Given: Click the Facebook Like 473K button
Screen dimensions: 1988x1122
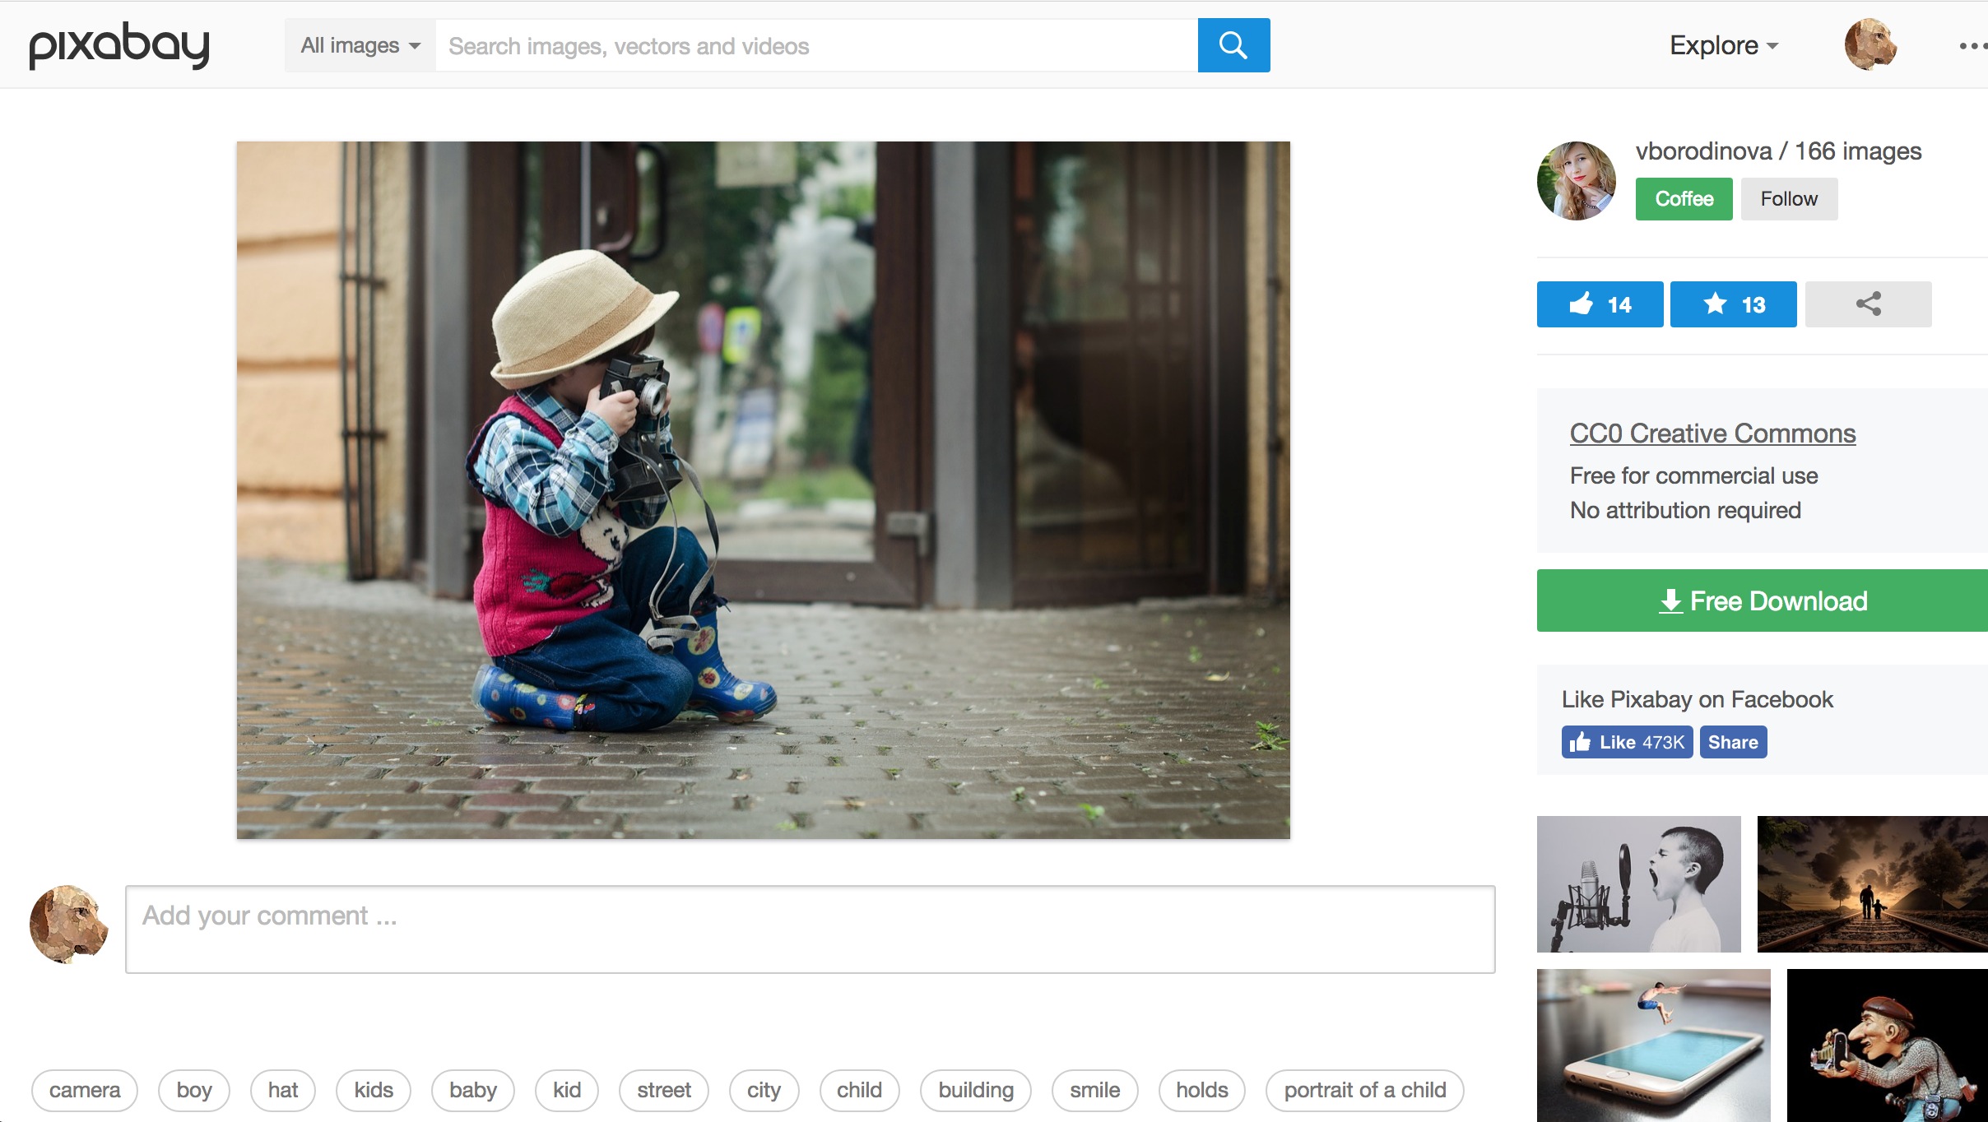Looking at the screenshot, I should tap(1626, 742).
